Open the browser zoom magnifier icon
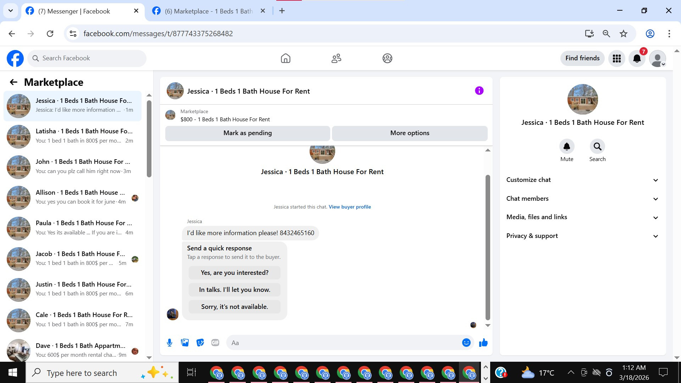The height and width of the screenshot is (383, 681). point(607,34)
